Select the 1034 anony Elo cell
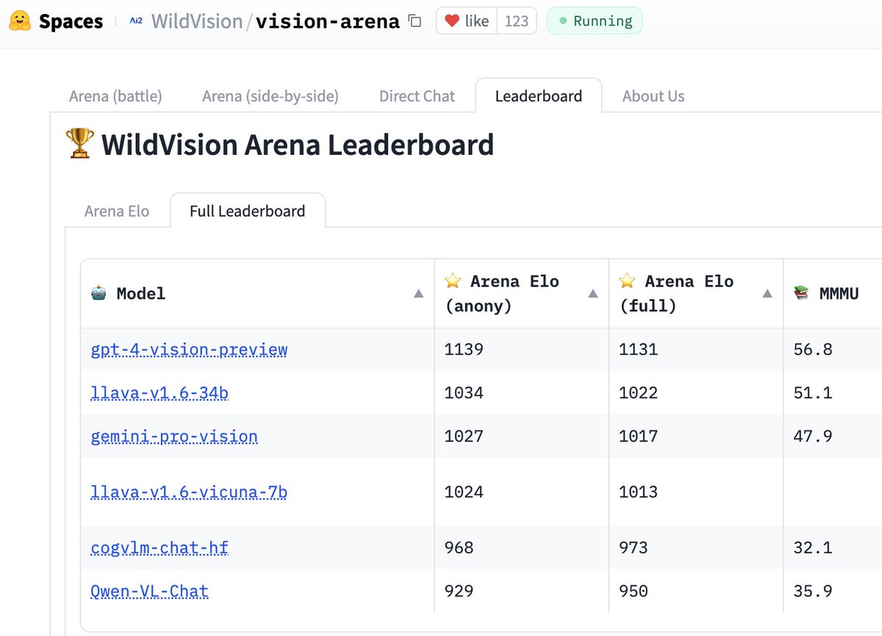This screenshot has height=636, width=882. coord(522,393)
